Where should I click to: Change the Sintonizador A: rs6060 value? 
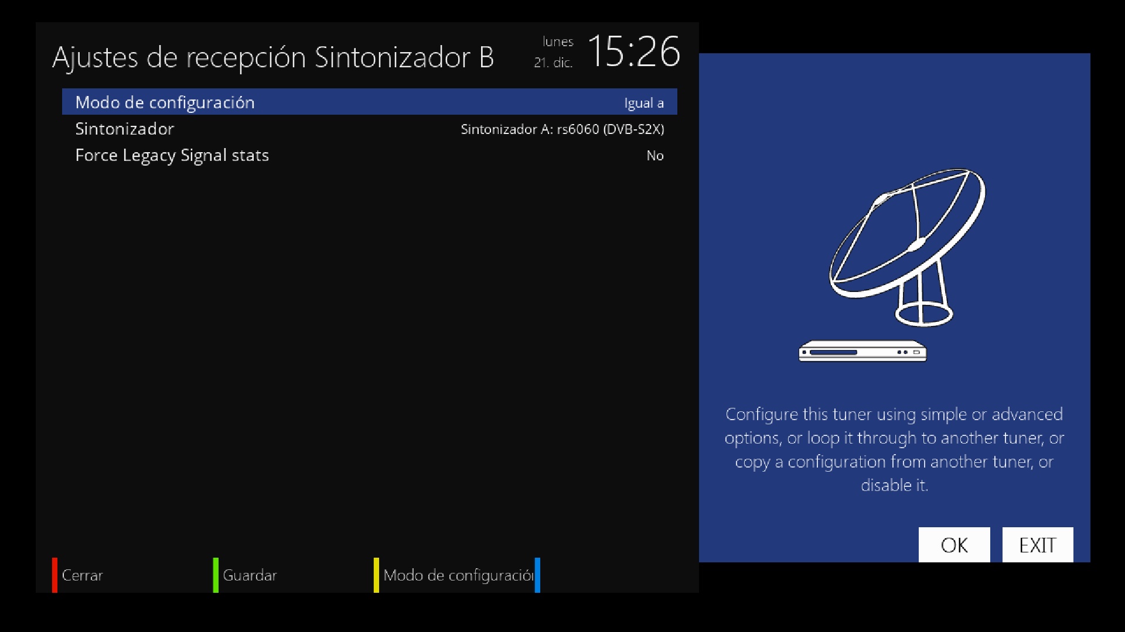[562, 129]
